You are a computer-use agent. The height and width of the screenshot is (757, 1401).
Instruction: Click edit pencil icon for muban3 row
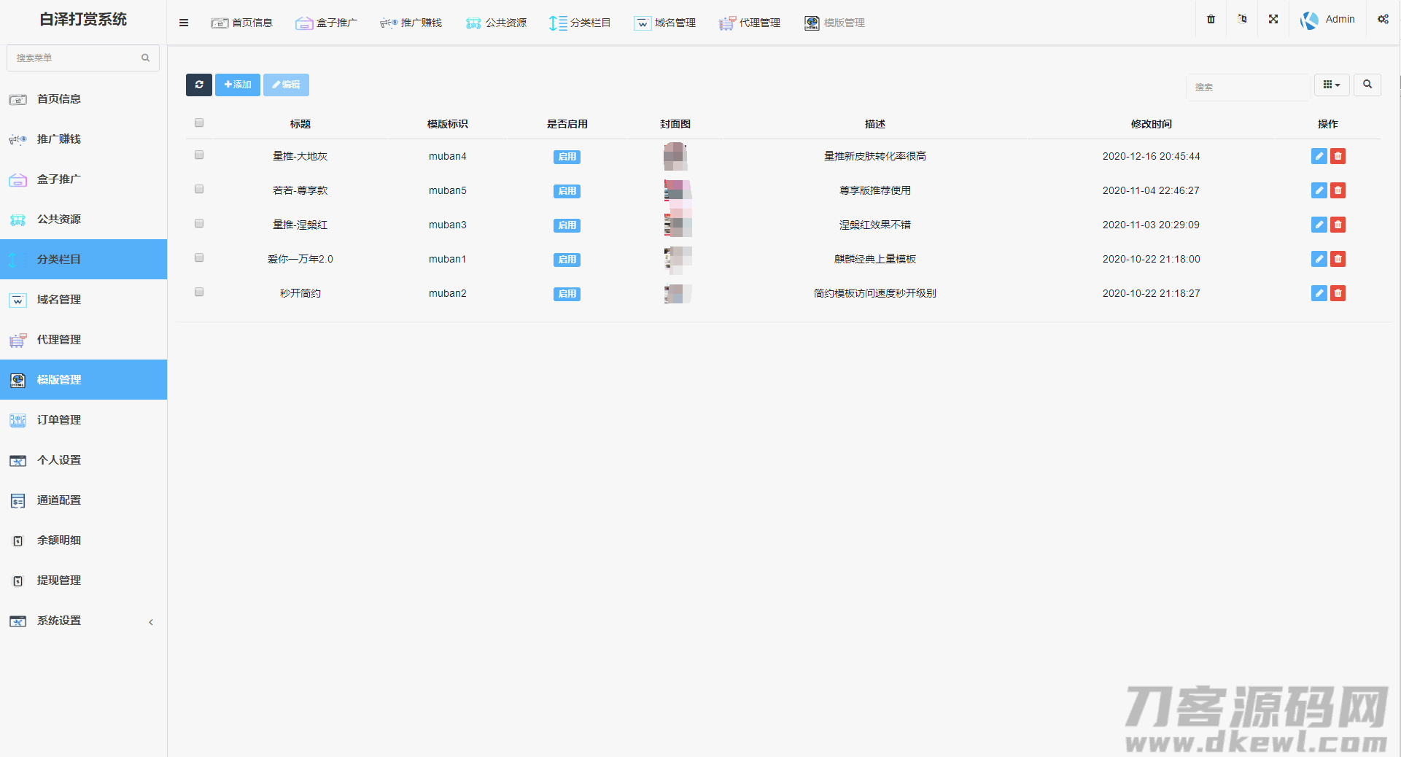[x=1319, y=225]
